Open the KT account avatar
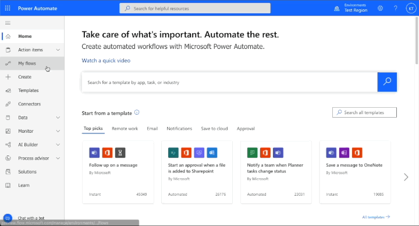This screenshot has width=419, height=226. tap(411, 8)
